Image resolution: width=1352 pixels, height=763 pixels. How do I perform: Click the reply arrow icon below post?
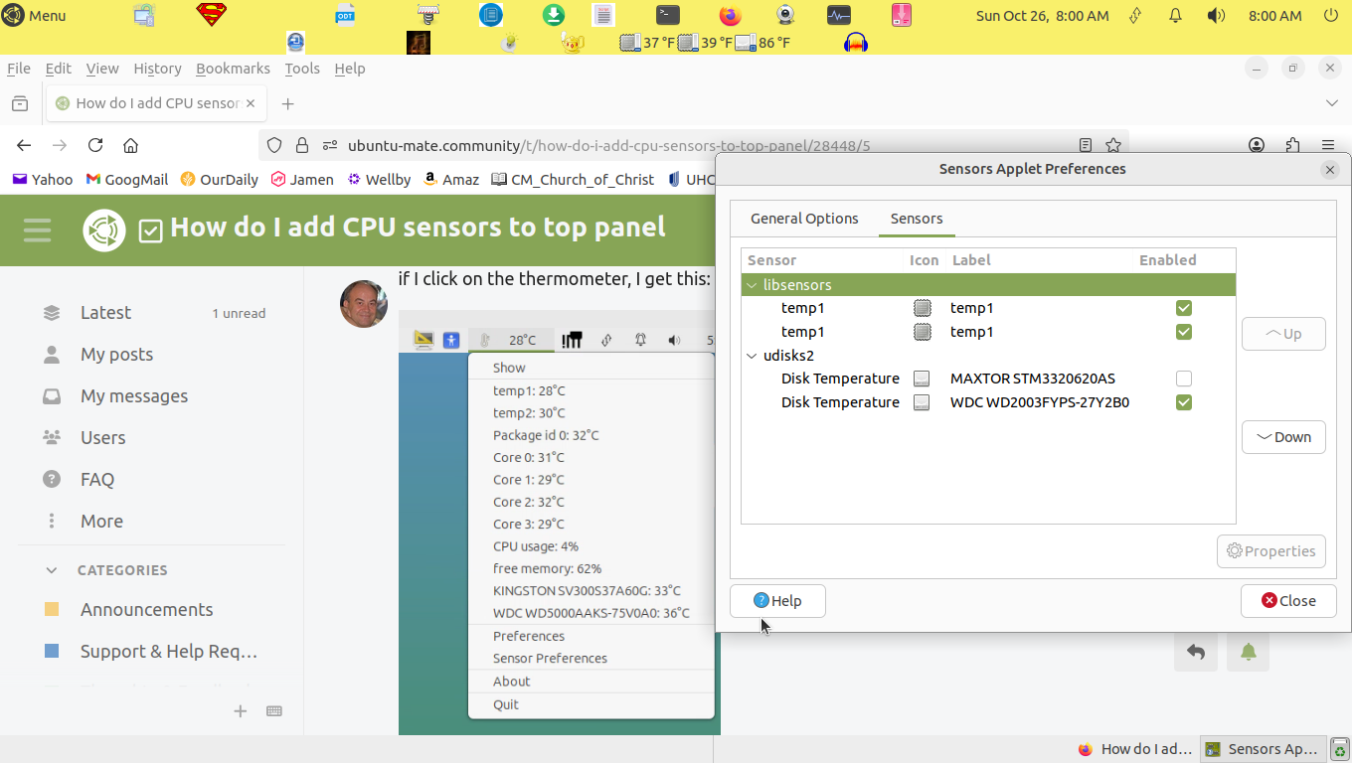[x=1195, y=652]
